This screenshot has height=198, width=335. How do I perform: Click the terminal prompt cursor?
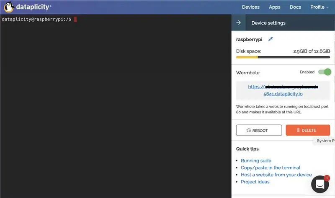click(x=75, y=19)
